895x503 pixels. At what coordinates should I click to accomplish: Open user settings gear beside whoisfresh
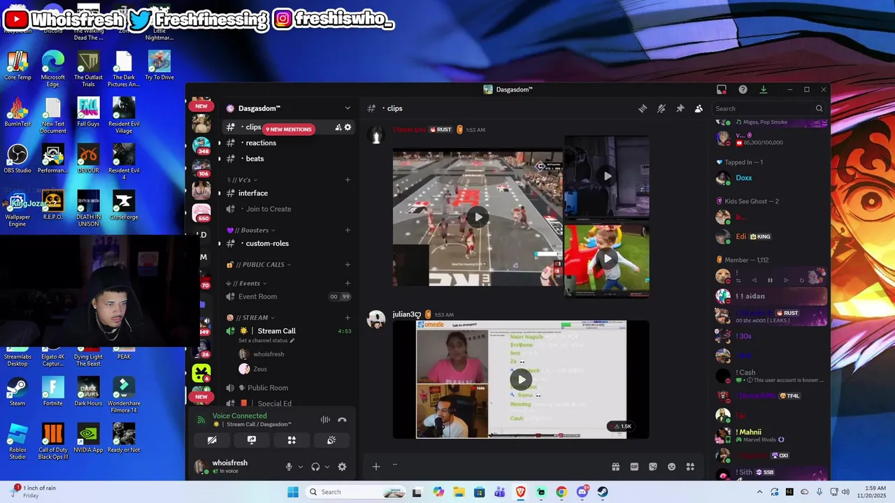click(x=342, y=467)
